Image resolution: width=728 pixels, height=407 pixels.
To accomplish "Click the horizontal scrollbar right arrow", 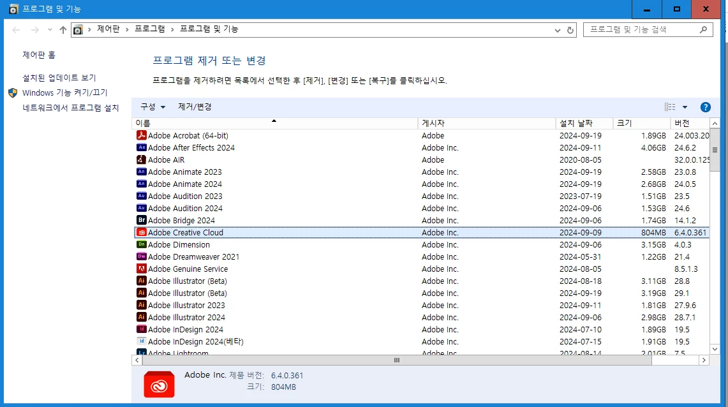I will click(x=704, y=360).
